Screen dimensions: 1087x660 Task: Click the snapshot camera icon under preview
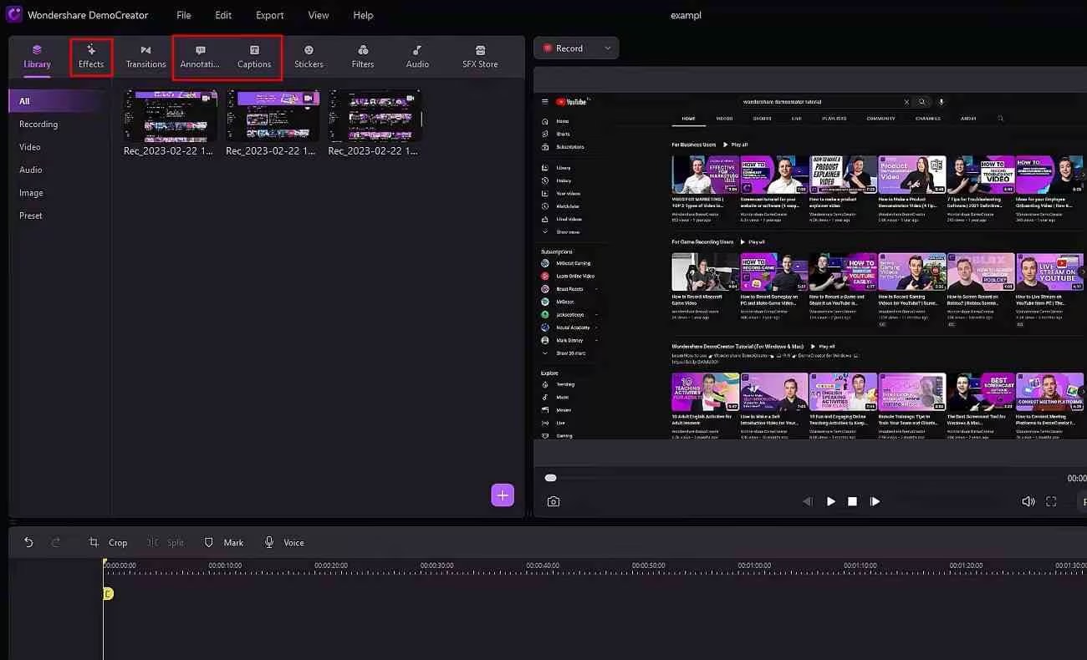(553, 501)
